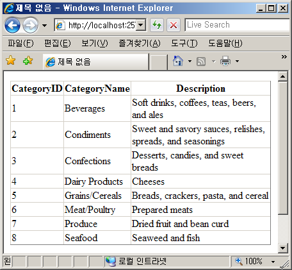Select the Beverages cell
This screenshot has width=292, height=270.
pos(97,108)
